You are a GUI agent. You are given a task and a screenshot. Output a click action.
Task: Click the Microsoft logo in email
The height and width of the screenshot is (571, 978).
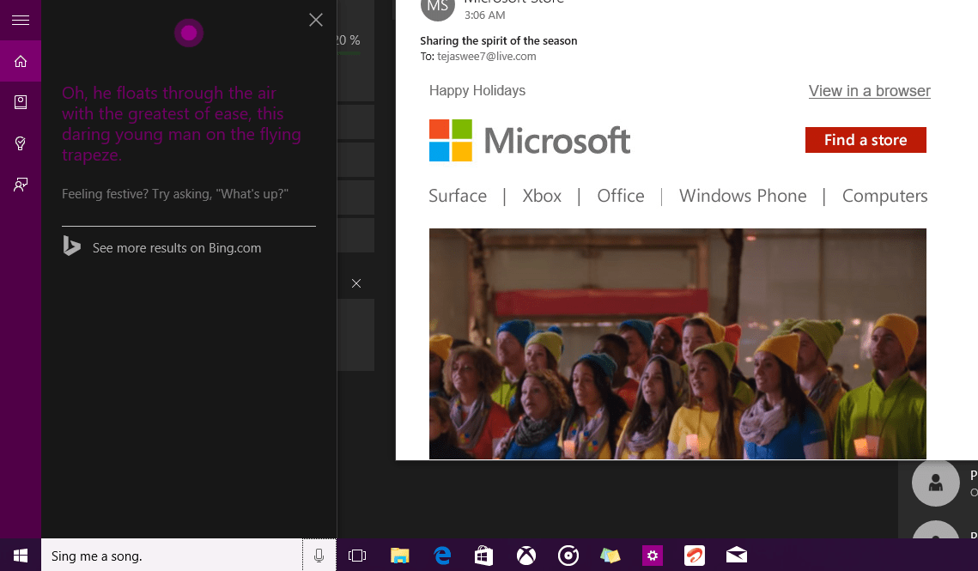point(530,141)
